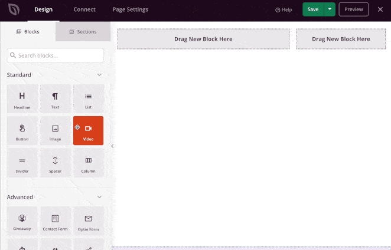
Task: Collapse the Standard blocks section
Action: [x=99, y=75]
